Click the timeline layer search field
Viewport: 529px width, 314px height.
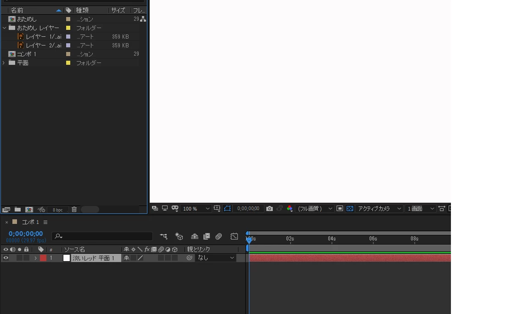coord(102,236)
